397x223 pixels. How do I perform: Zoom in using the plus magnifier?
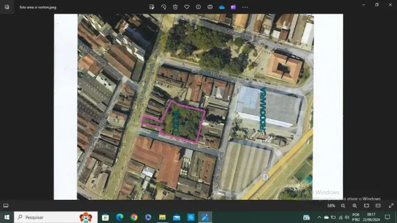pos(354,206)
